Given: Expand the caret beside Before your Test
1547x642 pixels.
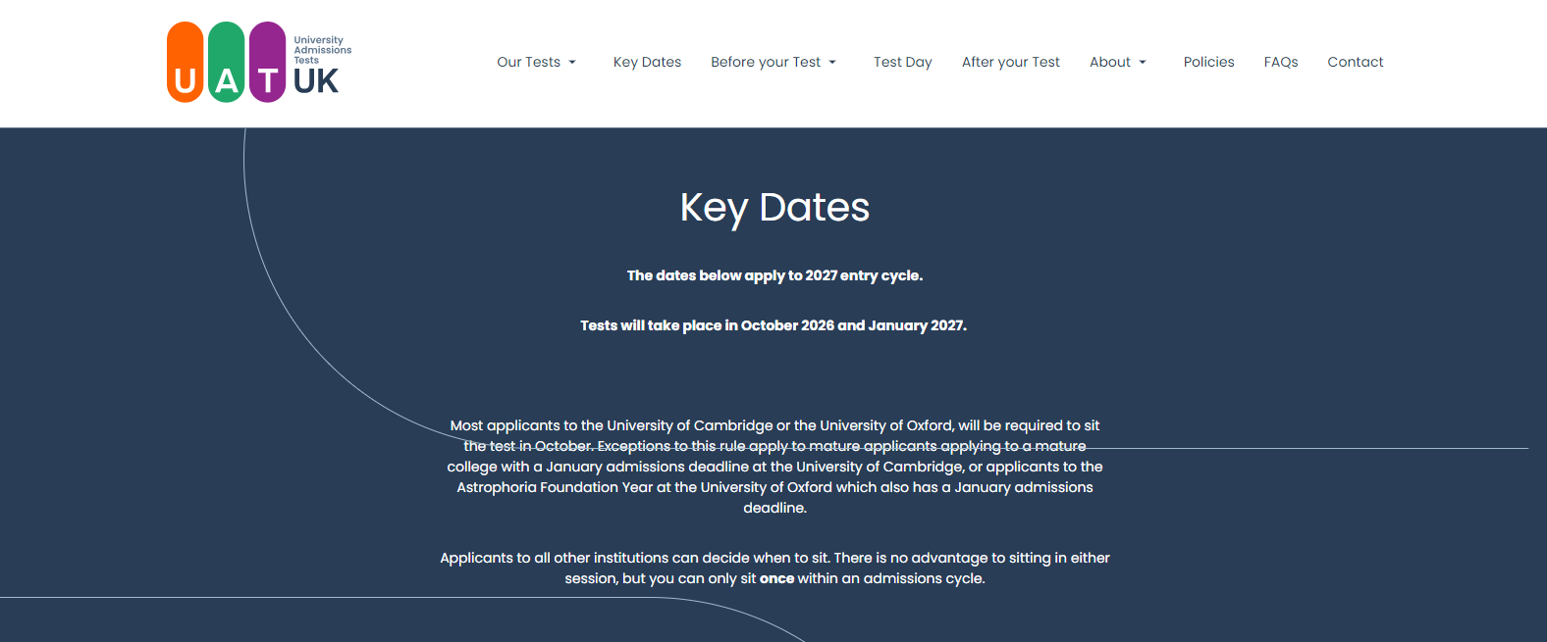Looking at the screenshot, I should (832, 63).
